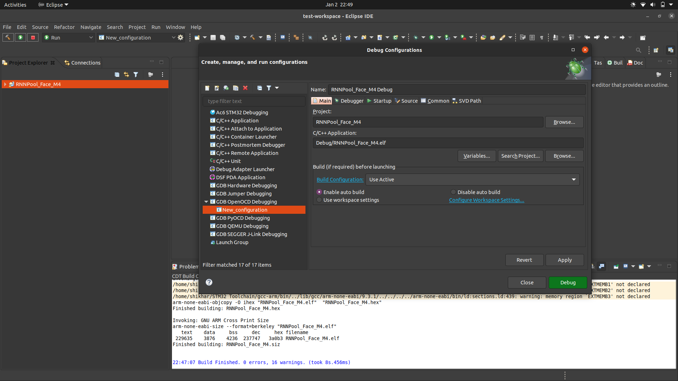The width and height of the screenshot is (678, 381).
Task: Delete selected launch configuration with red X
Action: (x=245, y=88)
